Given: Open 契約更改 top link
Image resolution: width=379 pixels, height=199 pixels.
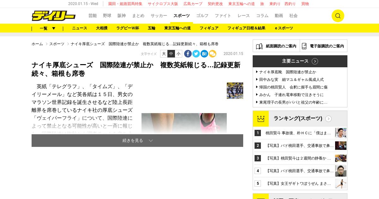Looking at the screenshot, I should [x=215, y=4].
